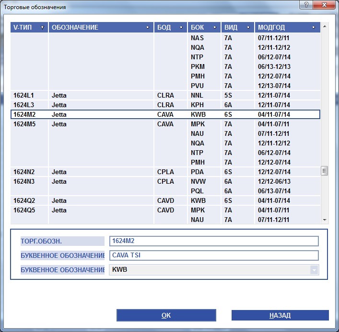Click Jetta in row 1624N3
Viewport: 339px width, 332px height.
tap(59, 181)
